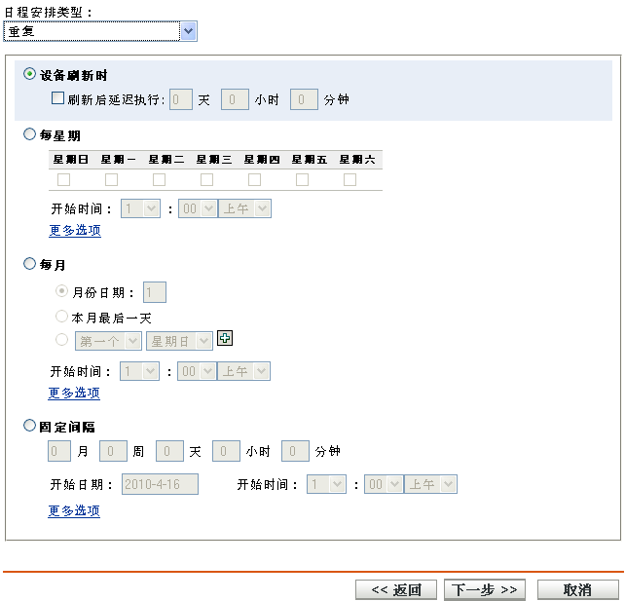Image resolution: width=625 pixels, height=601 pixels.
Task: Open the 第一个 ordinal dropdown
Action: [x=108, y=341]
